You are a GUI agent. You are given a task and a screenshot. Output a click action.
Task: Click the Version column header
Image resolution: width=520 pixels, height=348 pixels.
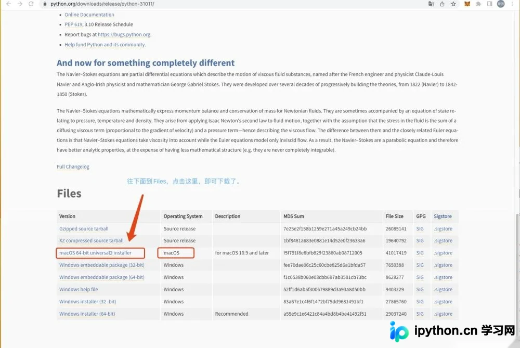click(x=67, y=216)
